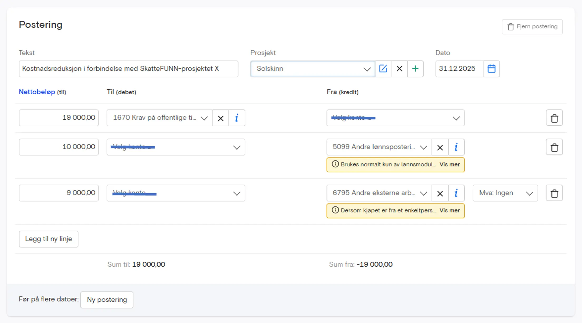Open credit account dropdown on first line
The image size is (582, 323).
tap(456, 118)
